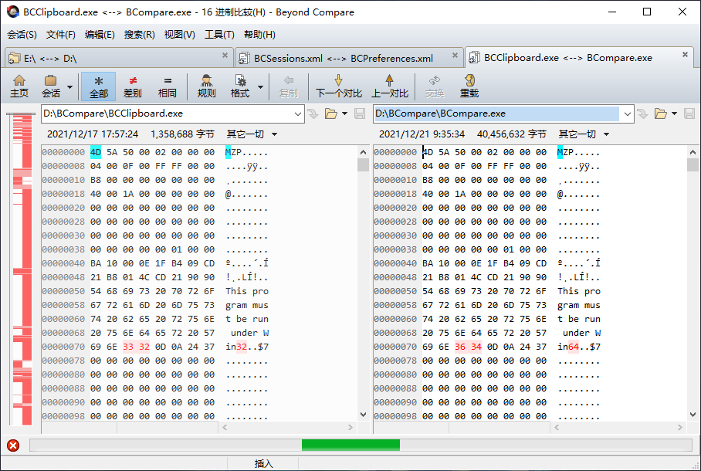Click the red difference overview thumbnail strip
The image size is (701, 471).
click(x=22, y=269)
